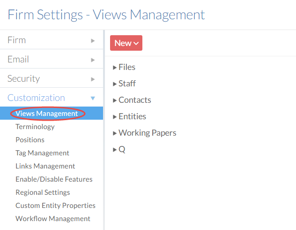This screenshot has width=296, height=230.
Task: Open Tag Management
Action: coord(42,153)
